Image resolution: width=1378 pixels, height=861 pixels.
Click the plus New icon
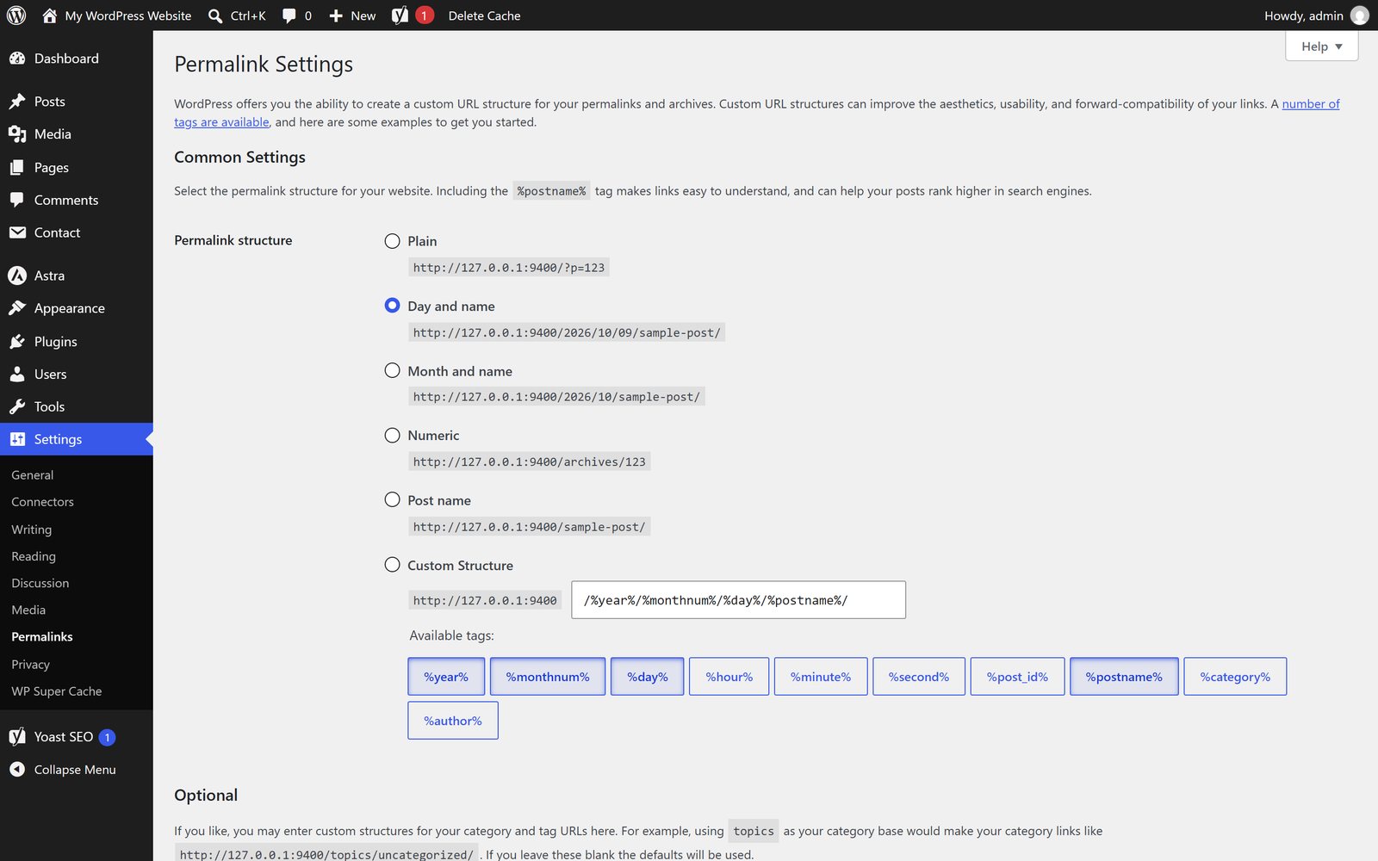(x=336, y=15)
